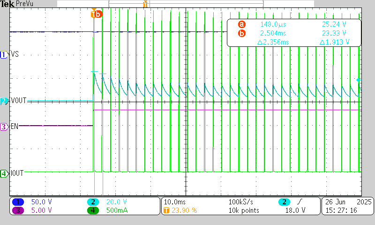Select the channel 3 EN ground marker
Viewport: 375px width, 225px height.
4,127
